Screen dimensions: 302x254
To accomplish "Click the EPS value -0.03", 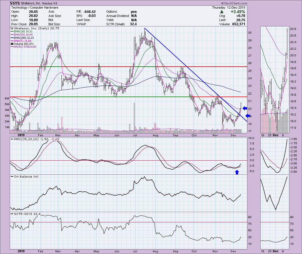I will [x=92, y=16].
